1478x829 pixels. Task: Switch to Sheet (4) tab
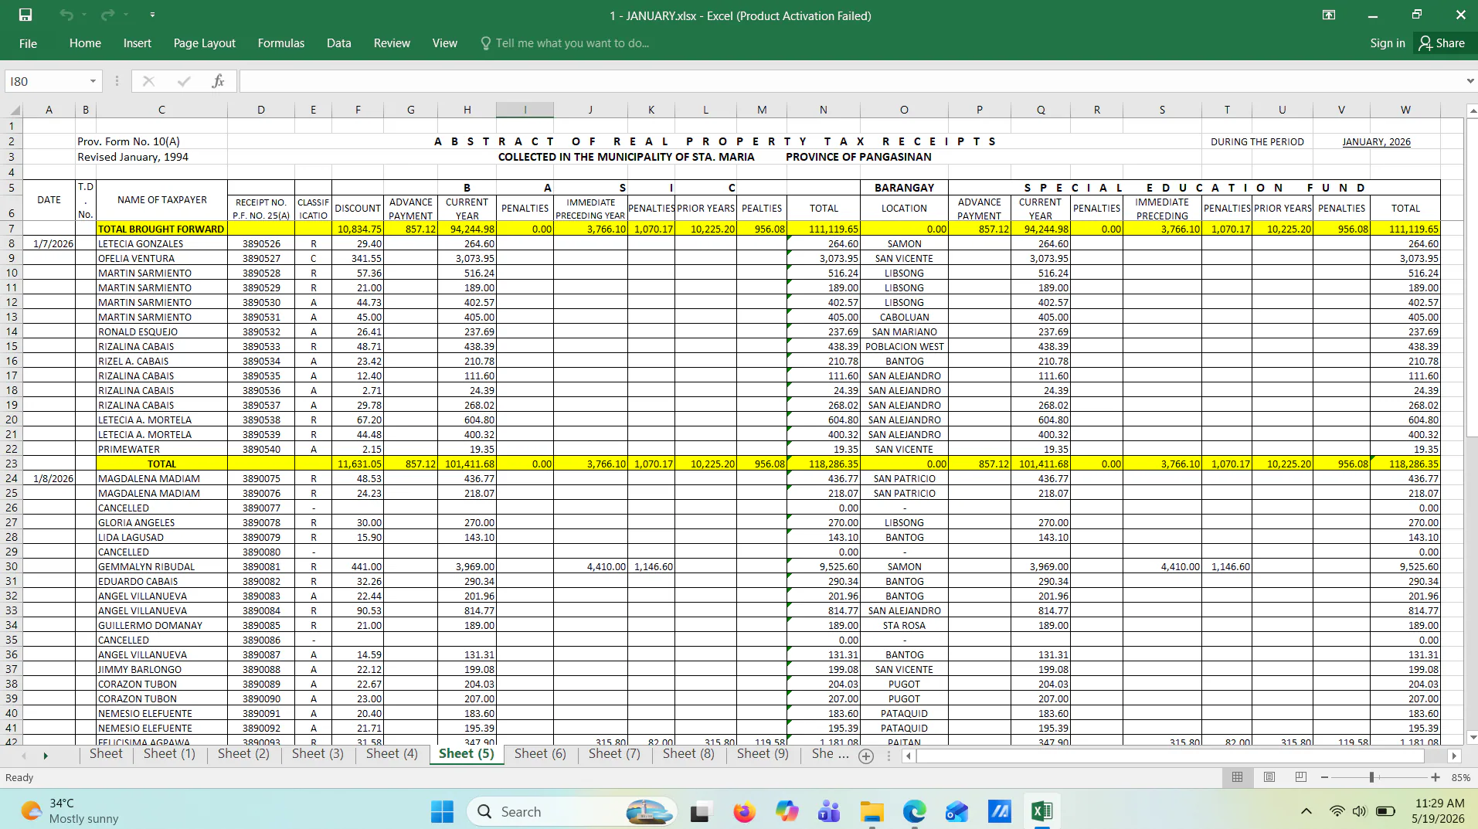click(392, 754)
